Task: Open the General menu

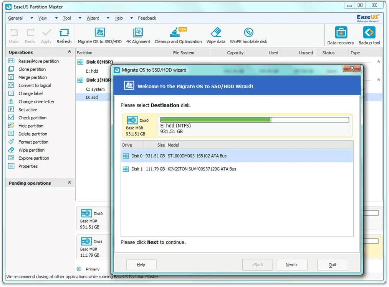Action: pyautogui.click(x=15, y=18)
